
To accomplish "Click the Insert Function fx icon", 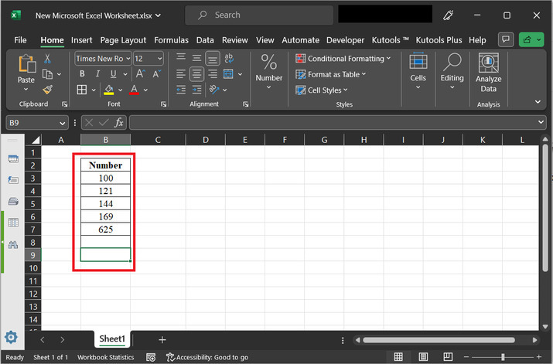I will pos(119,123).
